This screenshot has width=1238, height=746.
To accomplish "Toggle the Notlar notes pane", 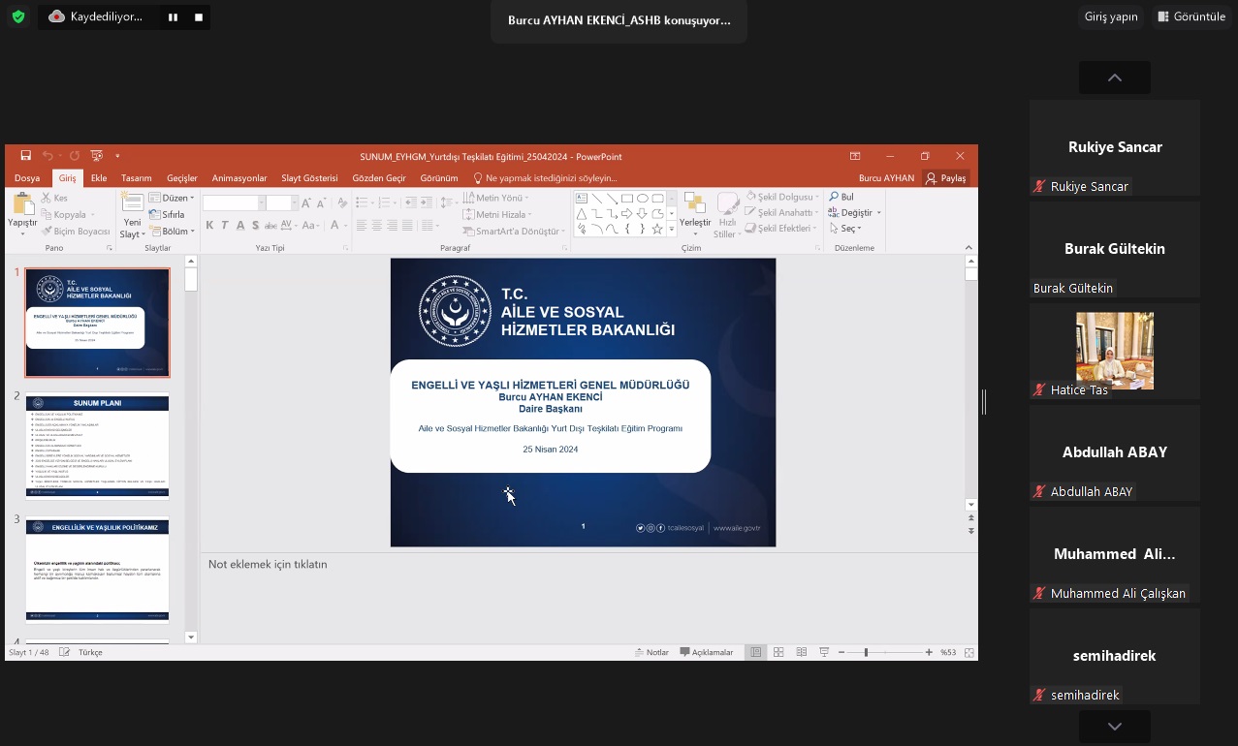I will pyautogui.click(x=651, y=653).
